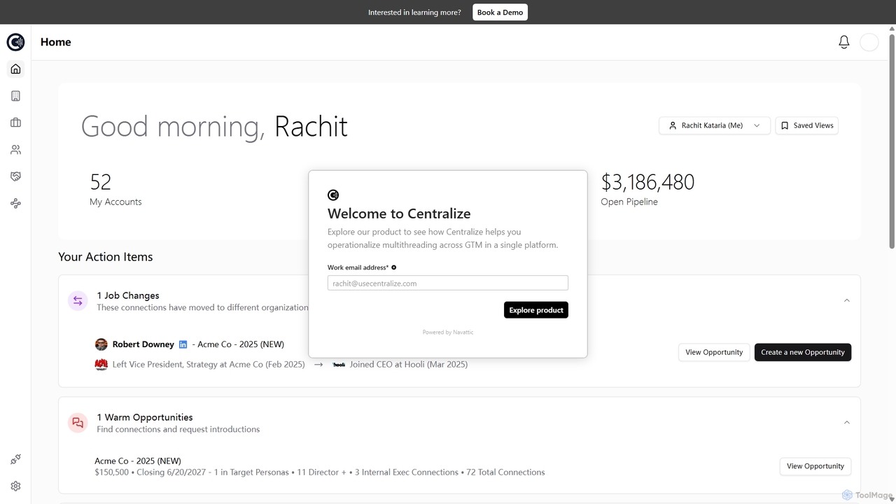Screen dimensions: 896x504
Task: Click Create a new Opportunity
Action: click(x=803, y=352)
